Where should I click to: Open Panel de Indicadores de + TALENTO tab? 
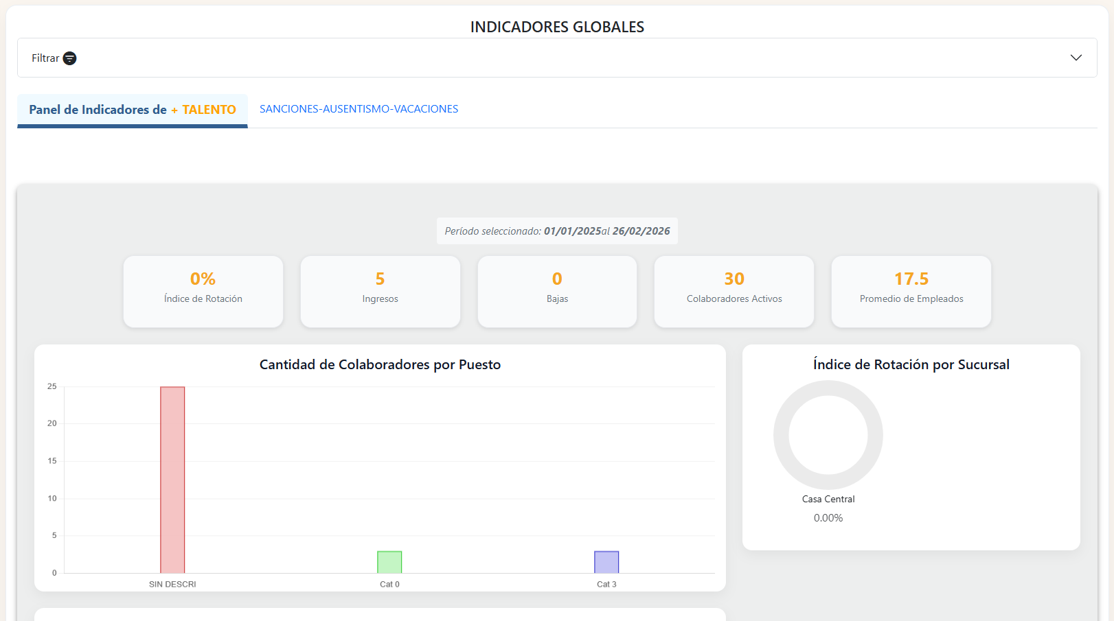132,110
